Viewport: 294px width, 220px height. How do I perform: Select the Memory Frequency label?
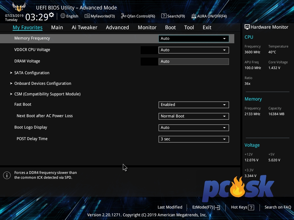[32, 38]
